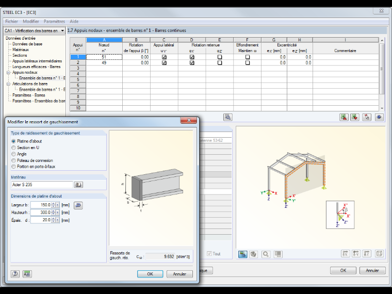Decrease Hauteur h with spinner down arrow

pyautogui.click(x=53, y=214)
